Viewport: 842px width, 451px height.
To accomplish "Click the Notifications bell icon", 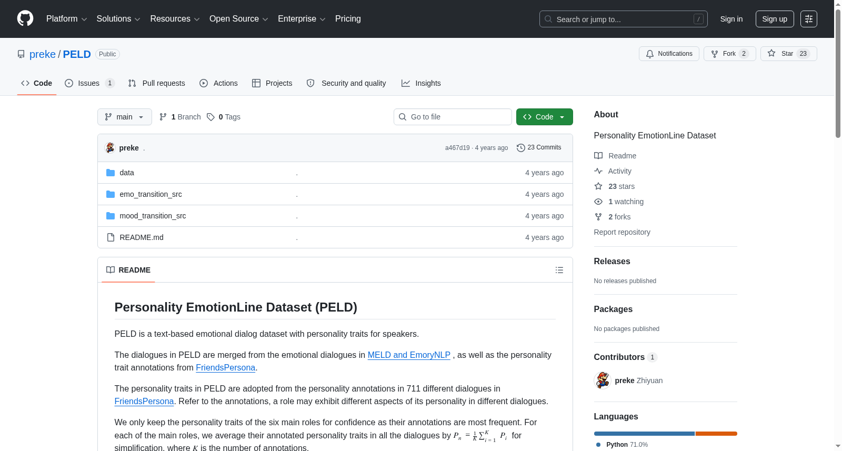I will pyautogui.click(x=650, y=54).
